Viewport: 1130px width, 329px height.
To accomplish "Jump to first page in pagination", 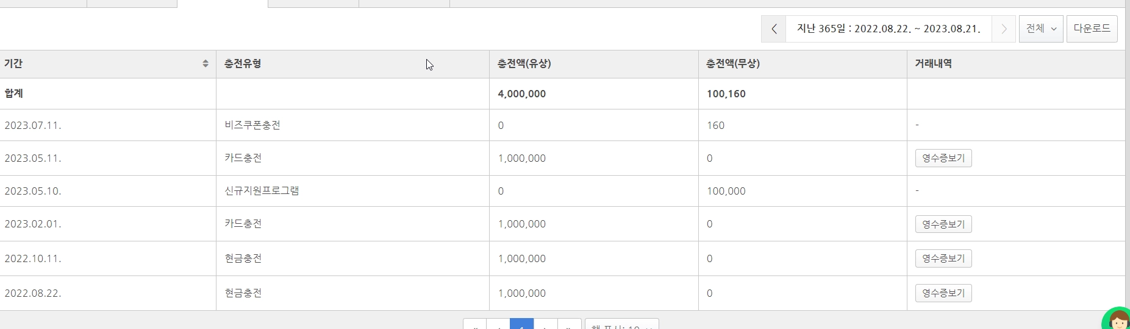I will tap(474, 324).
